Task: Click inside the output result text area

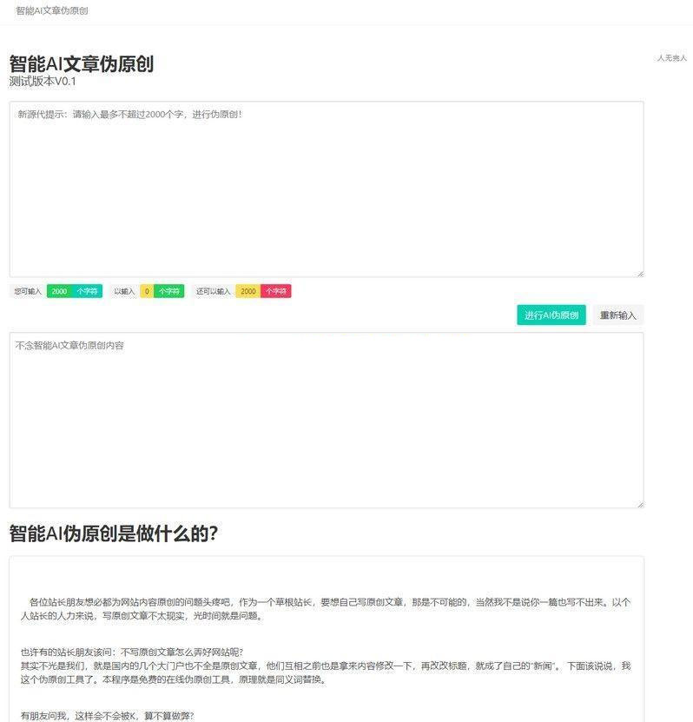Action: 326,420
